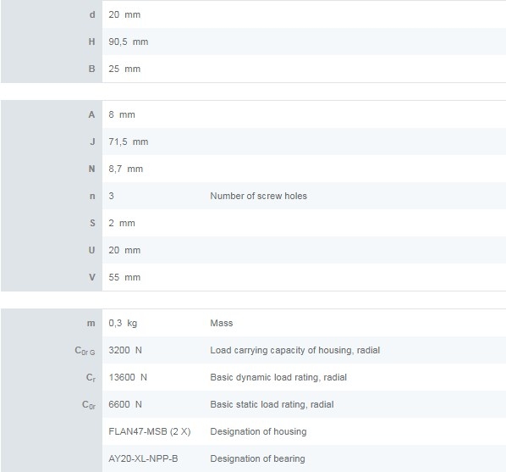
Task: Select the 0,3 kg mass value
Action: click(x=123, y=324)
